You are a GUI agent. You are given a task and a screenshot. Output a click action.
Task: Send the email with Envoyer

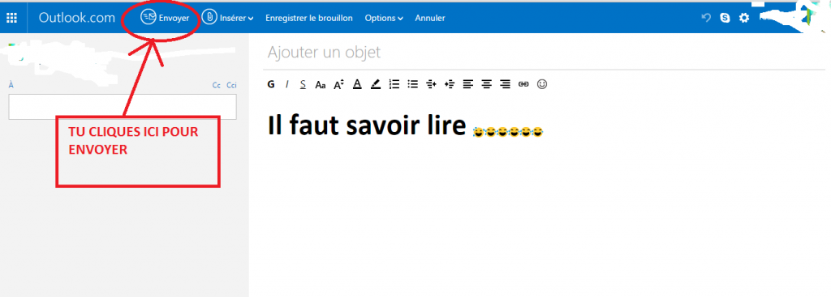165,18
